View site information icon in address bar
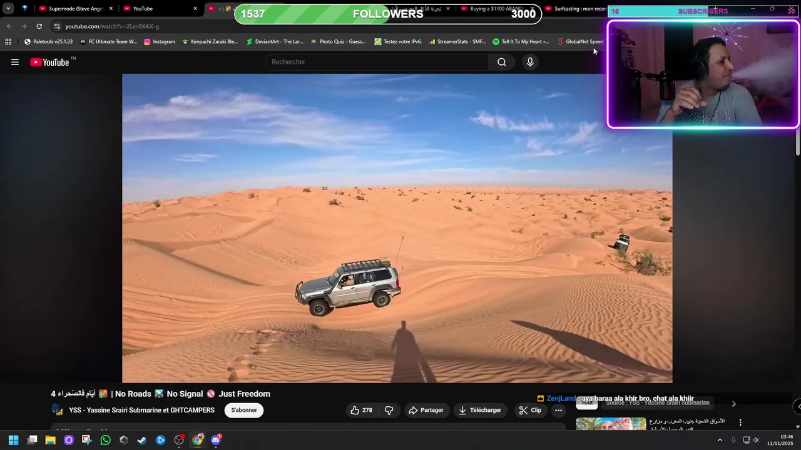Viewport: 801px width, 450px height. [x=56, y=26]
